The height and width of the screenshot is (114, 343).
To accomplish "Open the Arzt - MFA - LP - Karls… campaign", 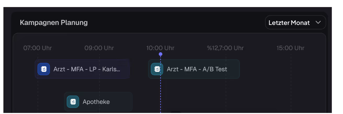I will click(87, 69).
